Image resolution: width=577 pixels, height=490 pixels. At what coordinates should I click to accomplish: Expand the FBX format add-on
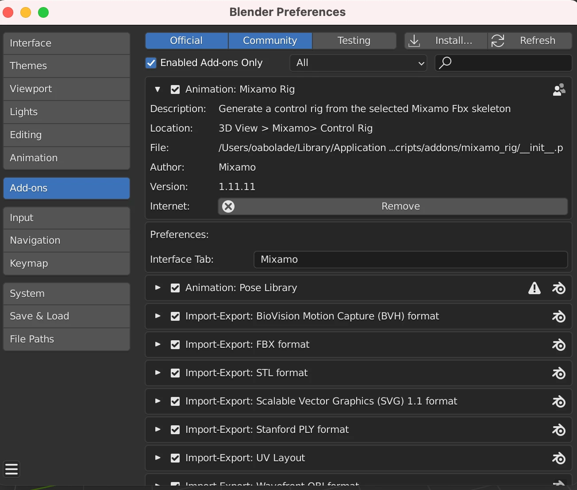[x=158, y=345]
